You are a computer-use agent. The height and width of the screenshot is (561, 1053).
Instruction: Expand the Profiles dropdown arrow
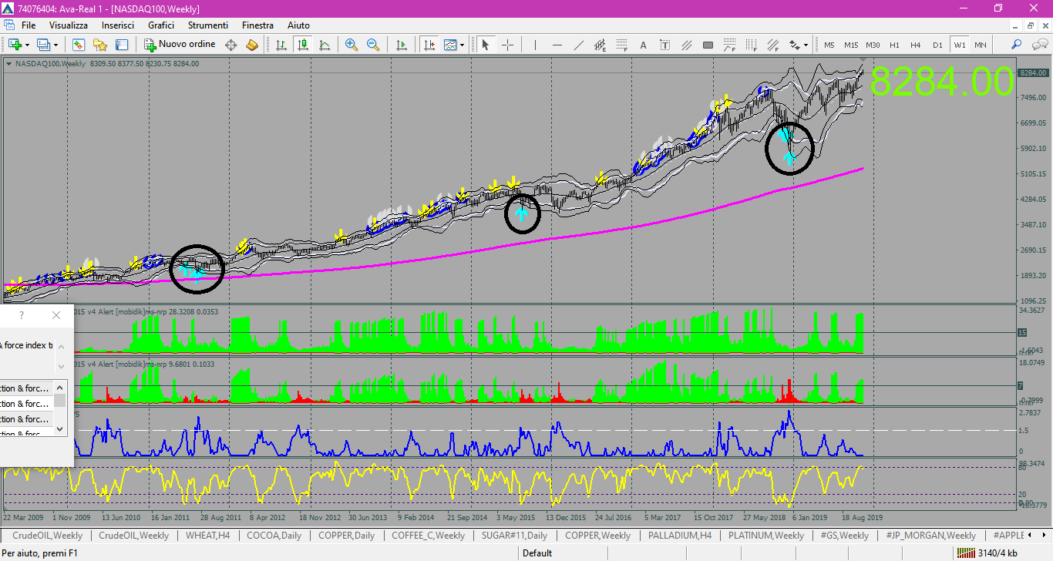(x=56, y=45)
